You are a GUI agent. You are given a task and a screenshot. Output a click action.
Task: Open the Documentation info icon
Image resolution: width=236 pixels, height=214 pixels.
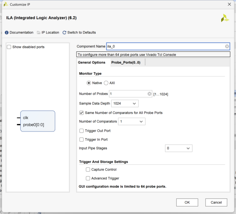[7, 33]
